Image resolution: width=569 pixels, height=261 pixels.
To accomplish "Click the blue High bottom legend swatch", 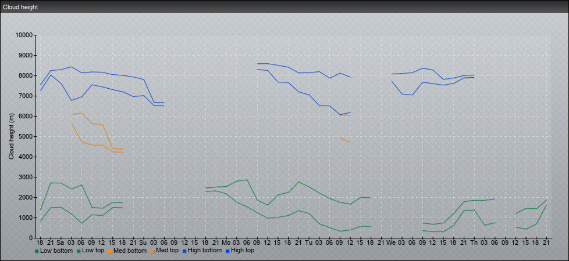I will click(186, 251).
